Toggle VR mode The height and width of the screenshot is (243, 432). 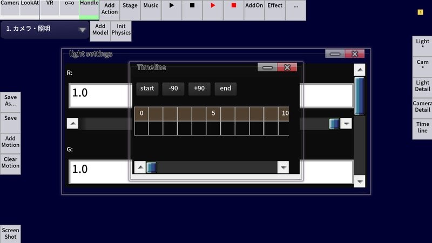pos(50,9)
